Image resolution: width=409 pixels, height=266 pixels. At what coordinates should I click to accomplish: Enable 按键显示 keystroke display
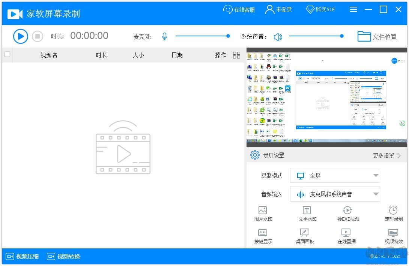pyautogui.click(x=263, y=236)
